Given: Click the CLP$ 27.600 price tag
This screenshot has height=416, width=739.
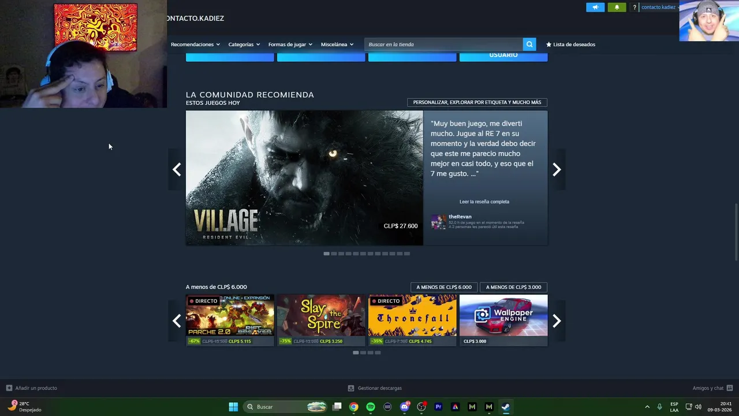Looking at the screenshot, I should click(401, 226).
